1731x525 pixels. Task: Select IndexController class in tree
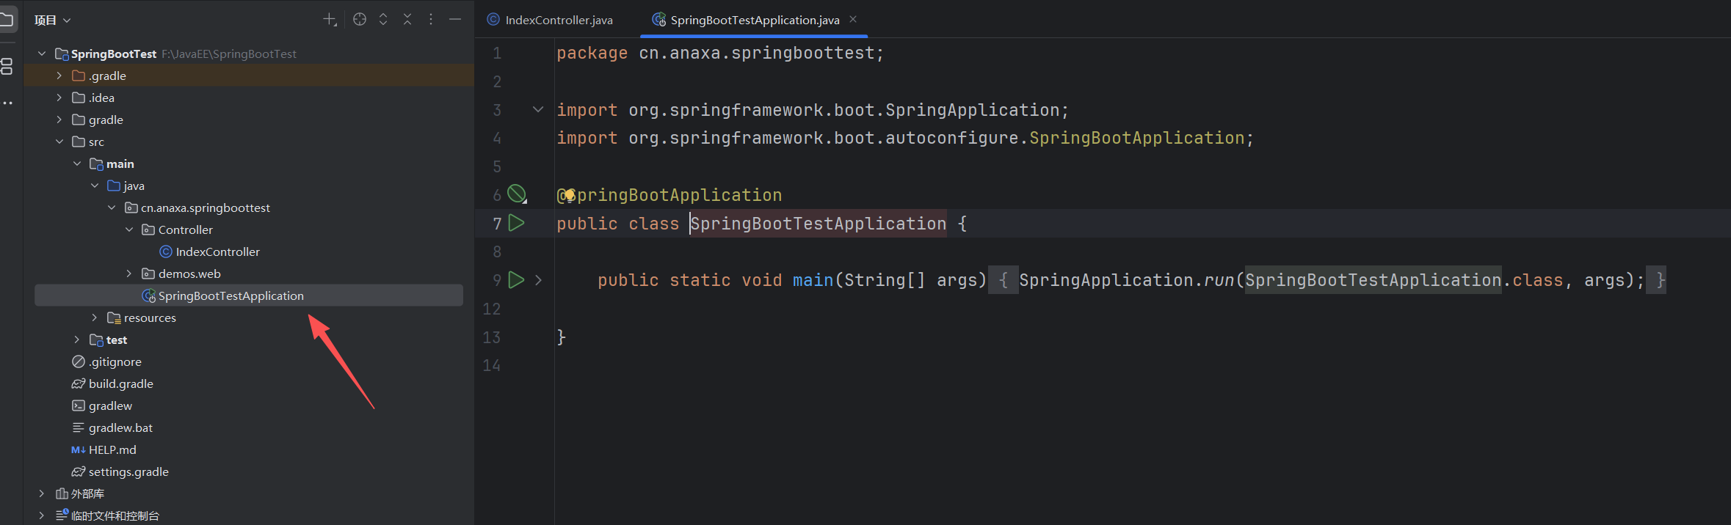218,252
